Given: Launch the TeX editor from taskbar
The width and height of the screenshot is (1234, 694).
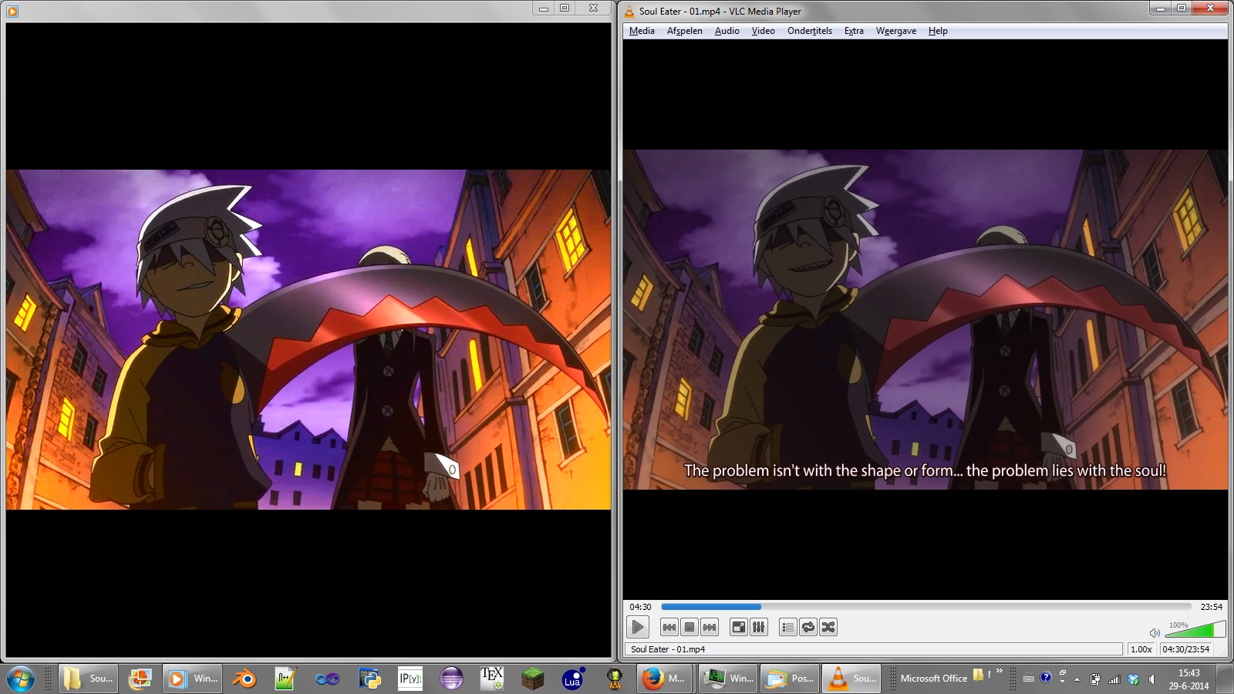Looking at the screenshot, I should click(x=492, y=679).
